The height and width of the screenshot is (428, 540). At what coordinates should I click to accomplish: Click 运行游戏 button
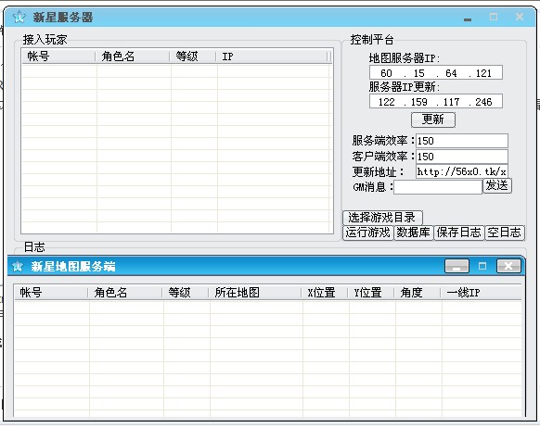click(367, 233)
